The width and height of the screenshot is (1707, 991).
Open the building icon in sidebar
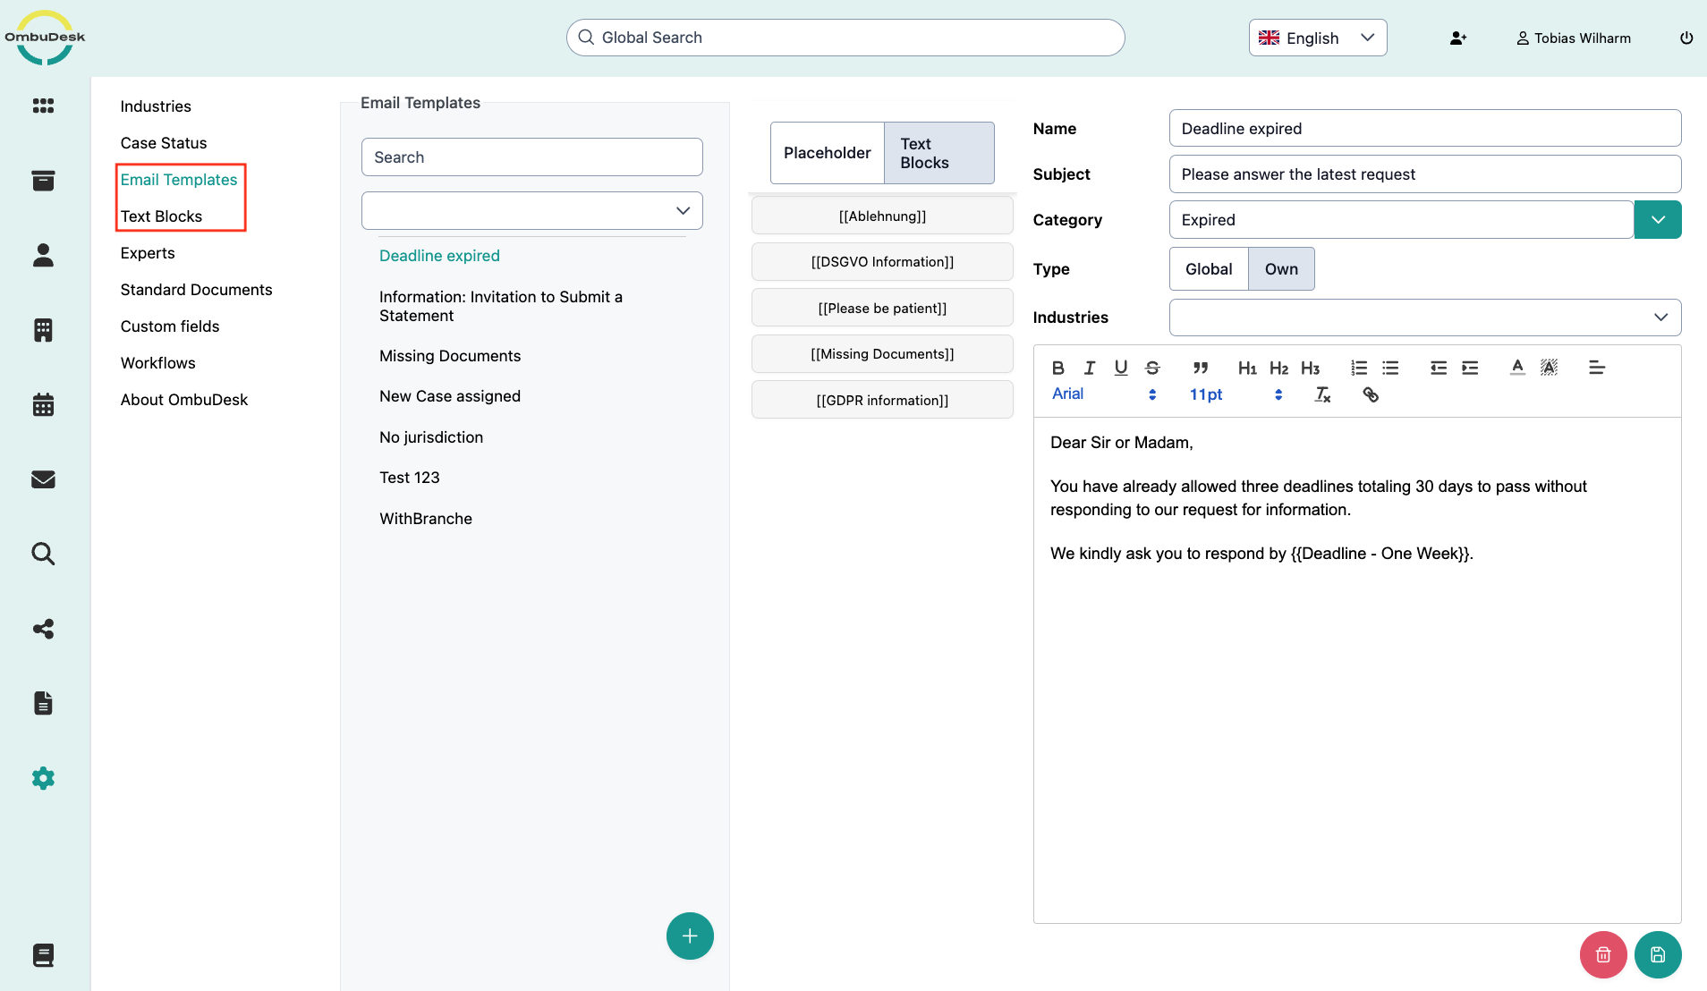click(x=43, y=330)
